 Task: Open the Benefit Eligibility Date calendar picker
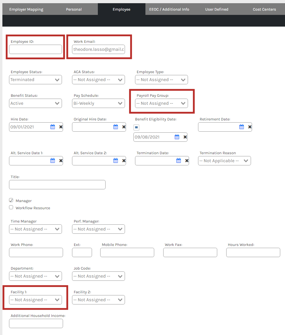tap(177, 137)
